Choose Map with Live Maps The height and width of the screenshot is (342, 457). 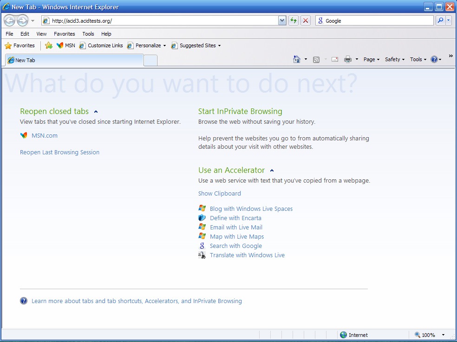(x=237, y=237)
